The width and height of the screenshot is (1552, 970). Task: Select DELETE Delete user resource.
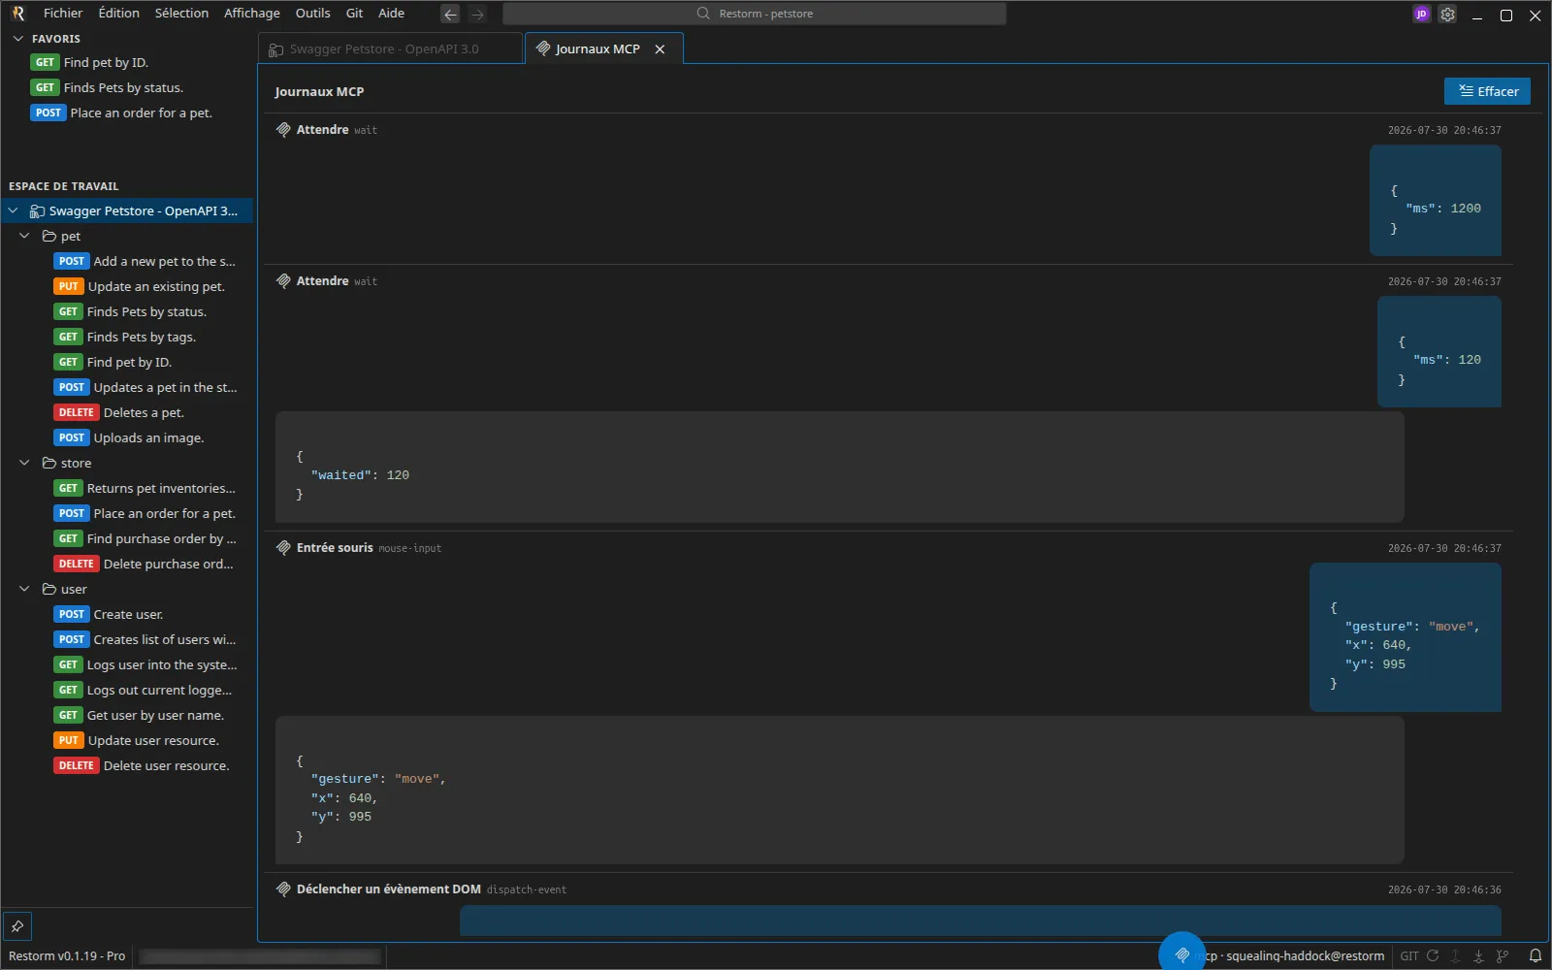pyautogui.click(x=127, y=765)
